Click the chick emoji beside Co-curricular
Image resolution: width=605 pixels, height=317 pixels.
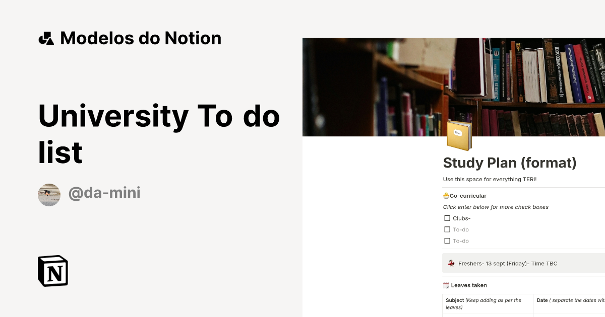click(446, 195)
